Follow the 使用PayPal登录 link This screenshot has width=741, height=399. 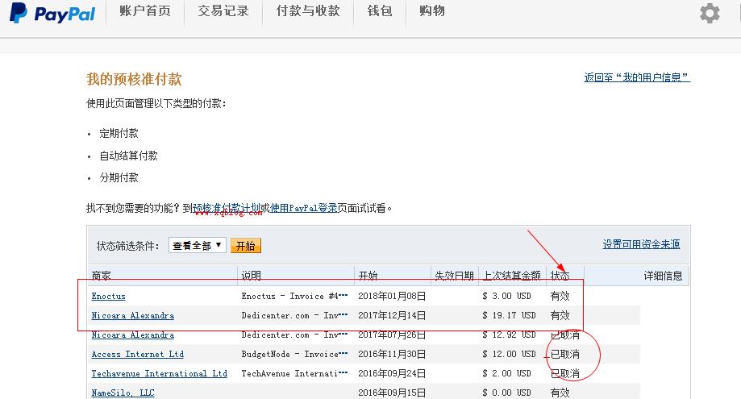[x=303, y=208]
